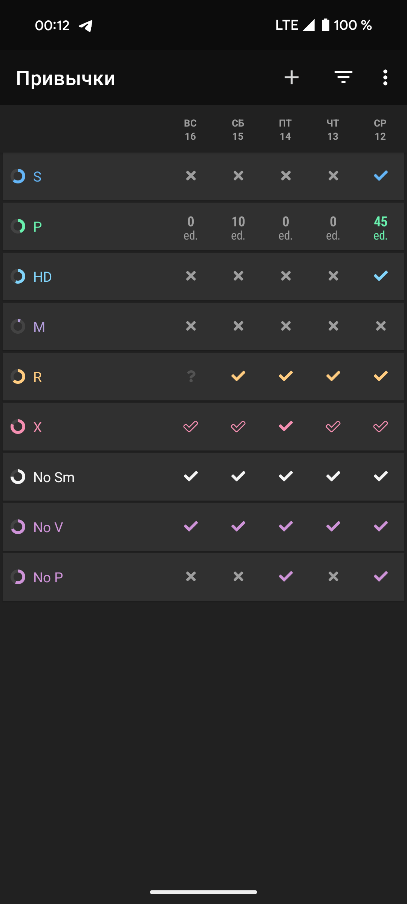This screenshot has height=904, width=407.
Task: Tap the Telegram notification icon in status bar
Action: pos(86,26)
